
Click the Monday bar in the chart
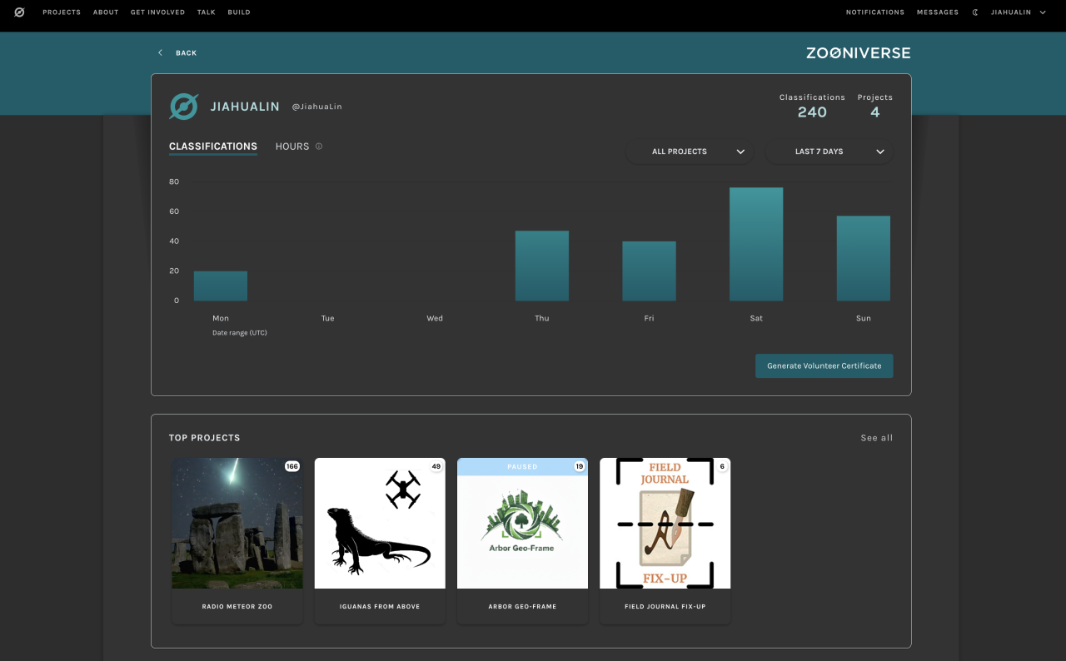tap(221, 286)
